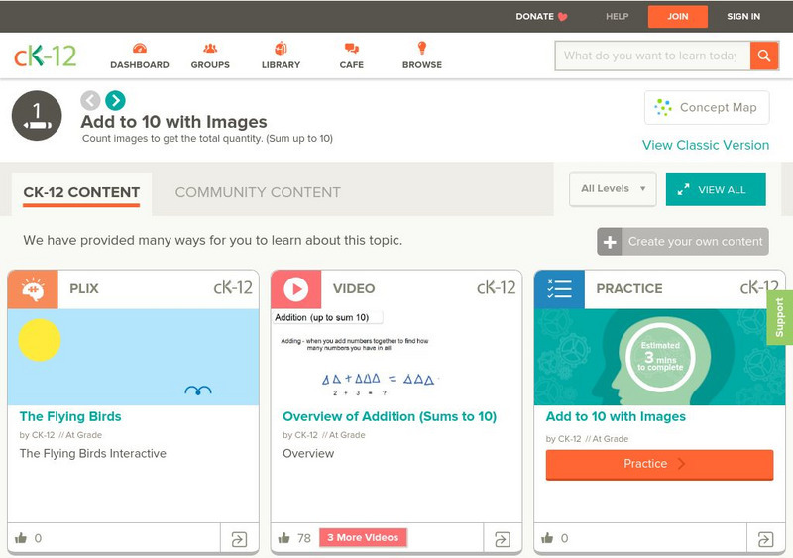The width and height of the screenshot is (793, 558).
Task: Open The Flying Birds title link
Action: pyautogui.click(x=70, y=417)
